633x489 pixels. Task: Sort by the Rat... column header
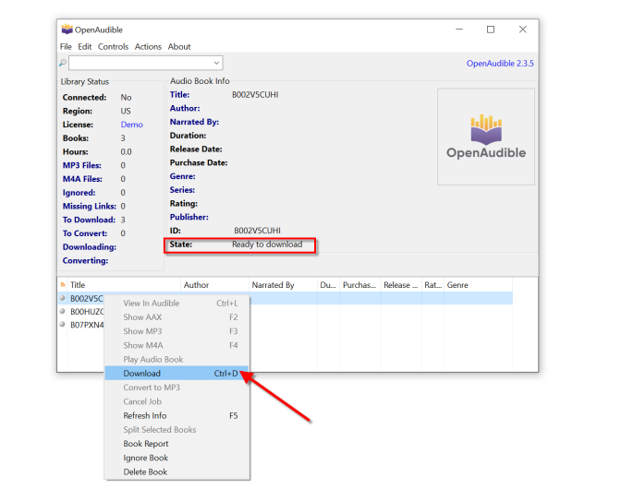click(432, 285)
